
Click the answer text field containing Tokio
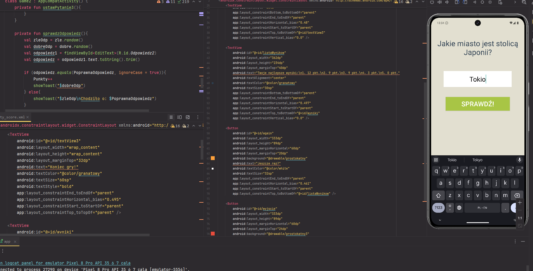point(477,79)
